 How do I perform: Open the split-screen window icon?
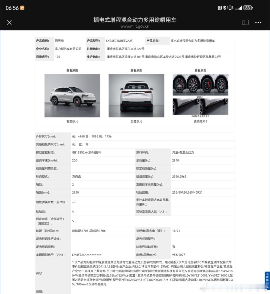coord(245,22)
